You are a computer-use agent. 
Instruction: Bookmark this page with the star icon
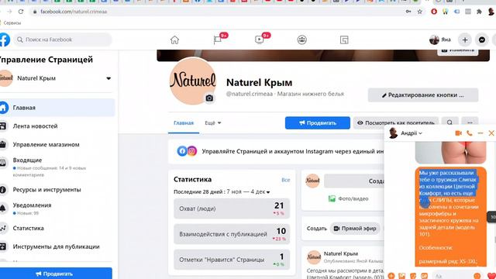pos(420,12)
